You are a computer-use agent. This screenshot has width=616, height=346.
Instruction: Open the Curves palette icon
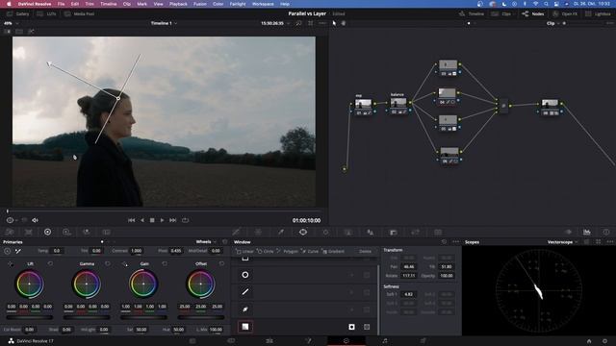click(236, 232)
